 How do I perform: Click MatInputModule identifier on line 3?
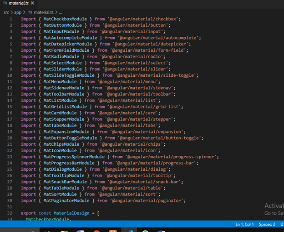(x=61, y=31)
